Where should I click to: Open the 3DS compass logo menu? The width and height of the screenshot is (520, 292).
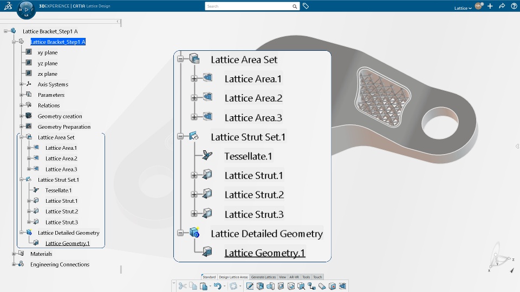(x=8, y=6)
